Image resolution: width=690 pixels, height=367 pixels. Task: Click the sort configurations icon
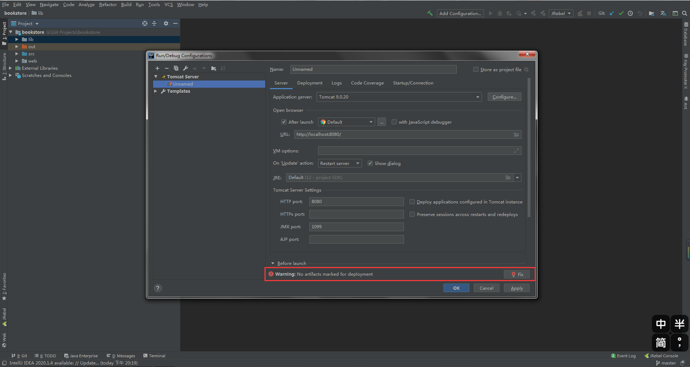(x=223, y=68)
